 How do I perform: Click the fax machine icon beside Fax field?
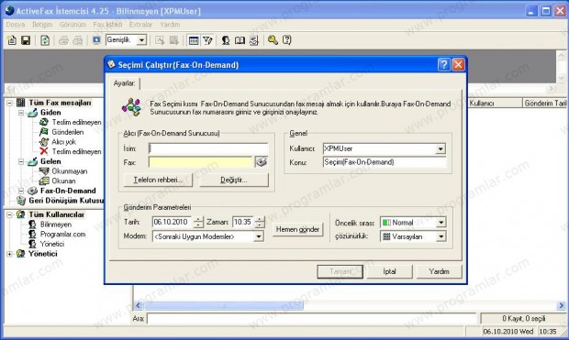tap(262, 161)
